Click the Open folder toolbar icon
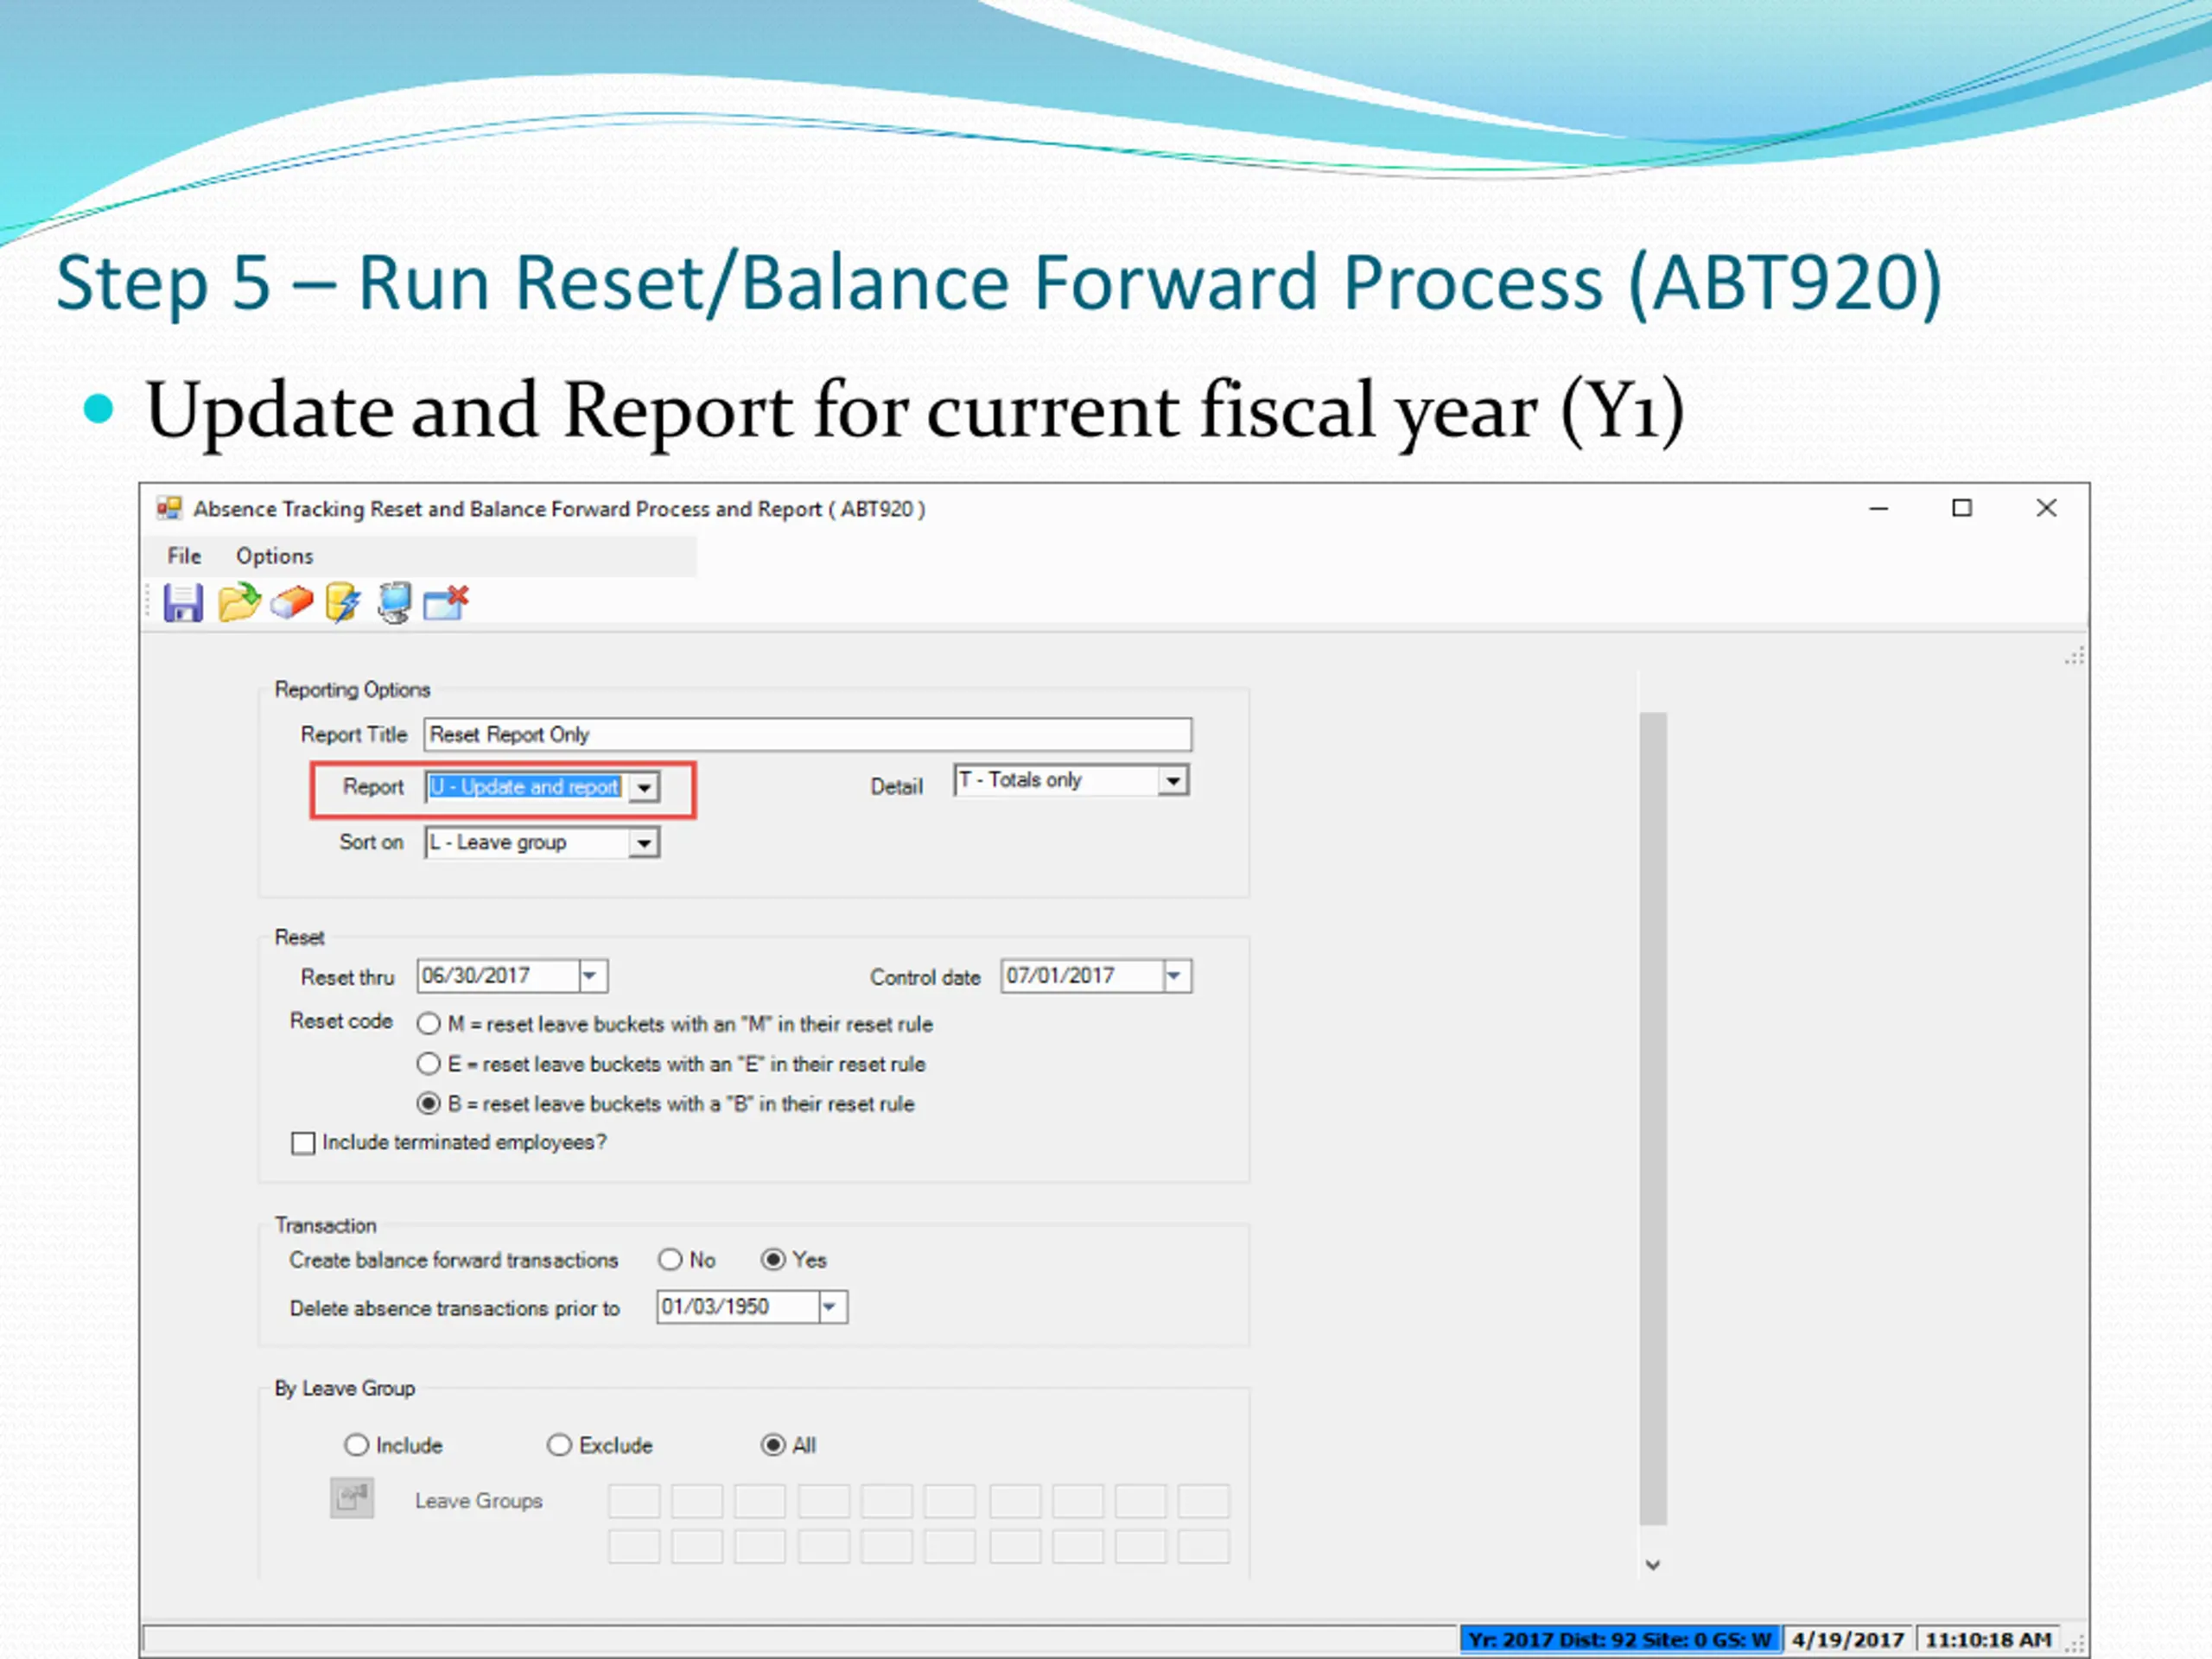The width and height of the screenshot is (2212, 1659). pos(239,603)
